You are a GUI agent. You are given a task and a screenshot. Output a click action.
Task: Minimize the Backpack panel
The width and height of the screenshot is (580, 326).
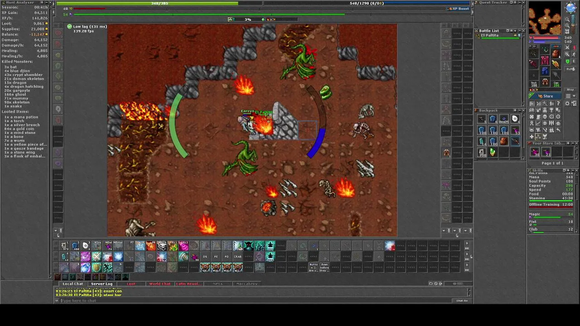pyautogui.click(x=520, y=110)
